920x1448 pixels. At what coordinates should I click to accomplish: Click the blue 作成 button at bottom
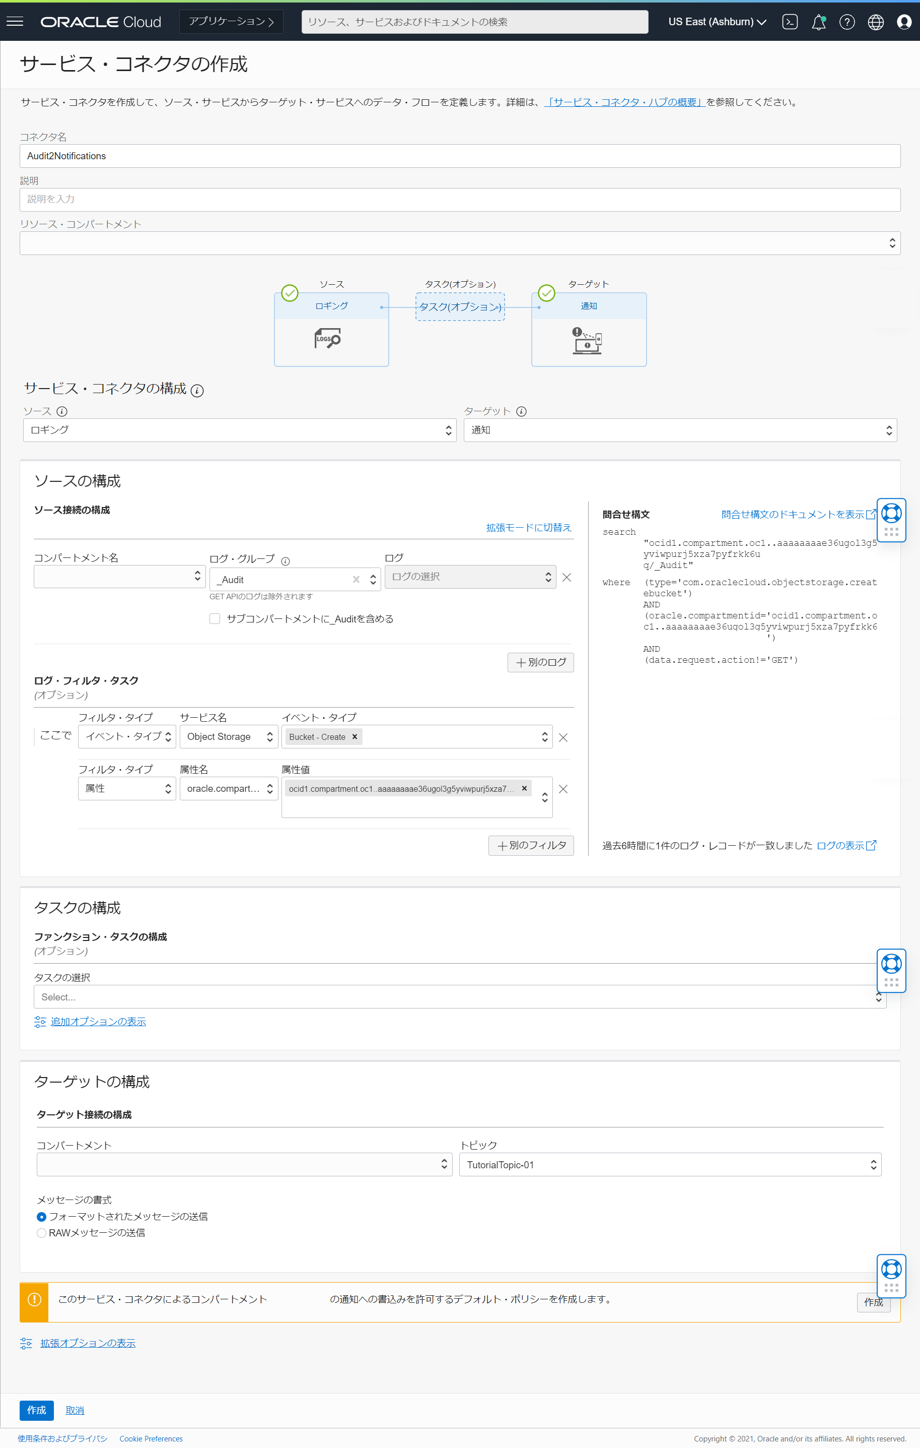tap(36, 1410)
